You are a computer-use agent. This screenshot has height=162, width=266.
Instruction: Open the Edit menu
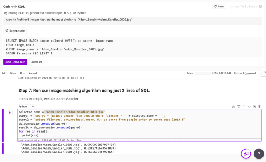(4, 74)
